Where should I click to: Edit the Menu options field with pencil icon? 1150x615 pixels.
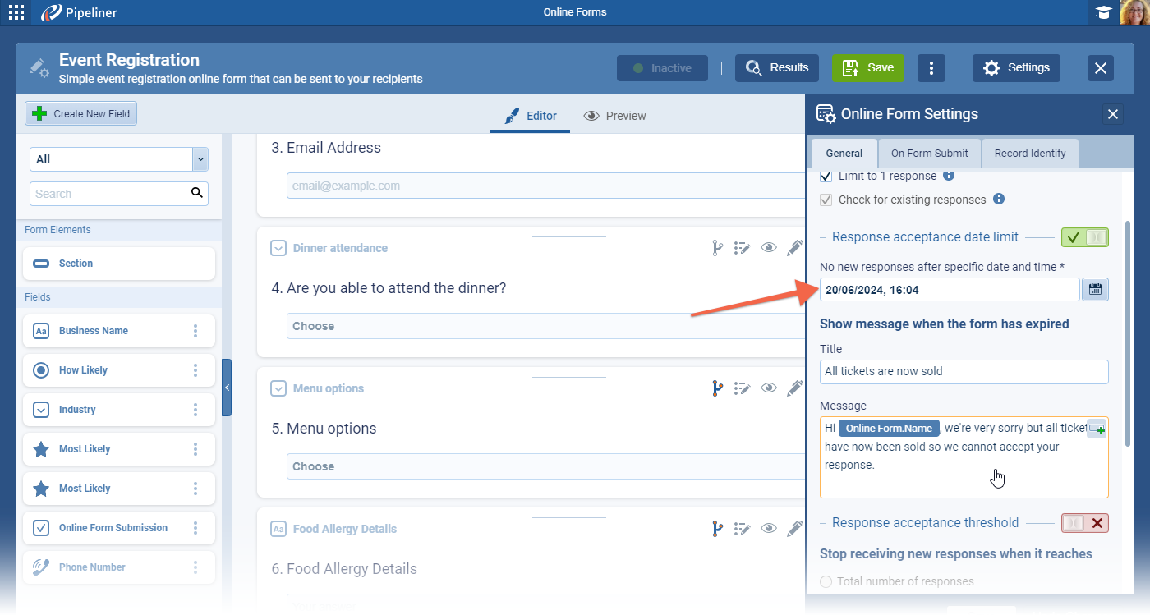794,388
